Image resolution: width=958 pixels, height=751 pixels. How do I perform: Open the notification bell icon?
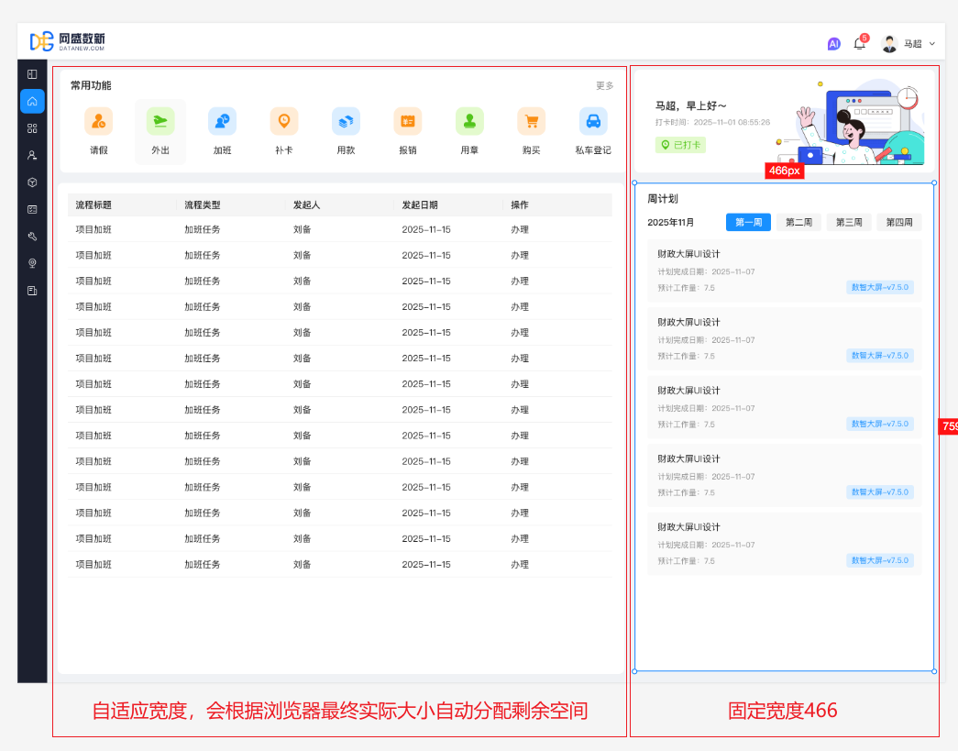coord(859,43)
